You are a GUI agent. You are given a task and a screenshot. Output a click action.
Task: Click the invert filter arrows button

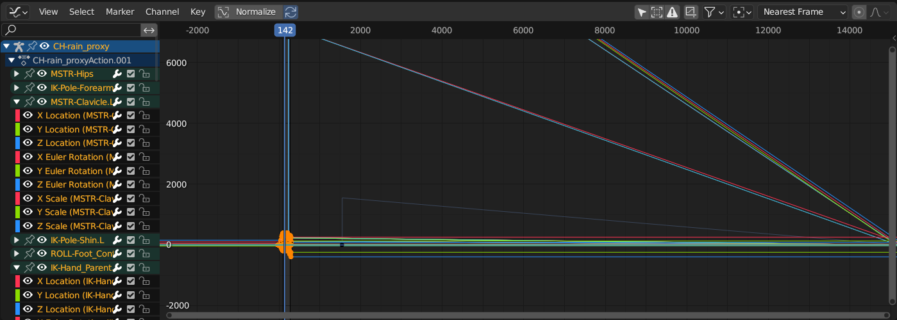pos(149,30)
